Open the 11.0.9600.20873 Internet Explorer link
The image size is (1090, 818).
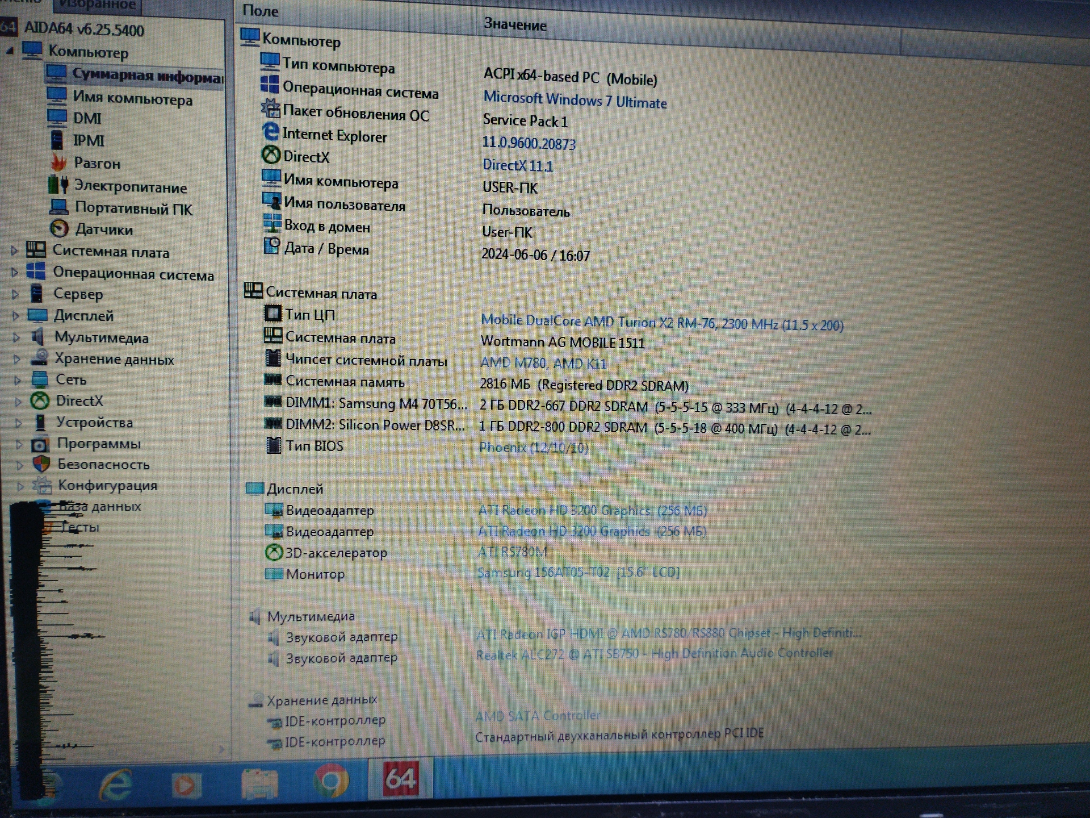(529, 143)
